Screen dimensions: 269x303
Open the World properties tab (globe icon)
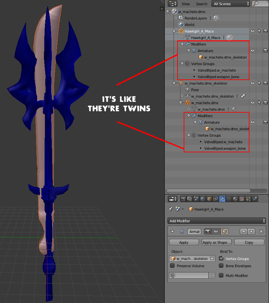click(203, 199)
